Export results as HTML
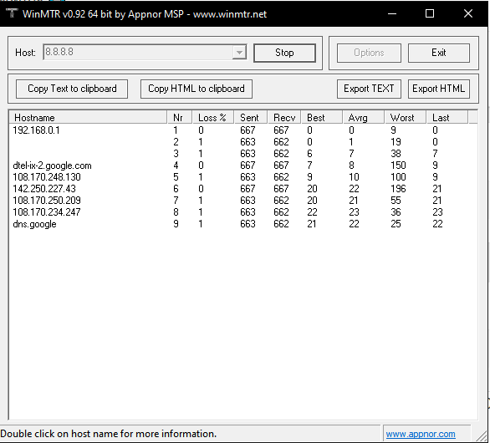Viewport: 490px width, 443px height. (438, 89)
